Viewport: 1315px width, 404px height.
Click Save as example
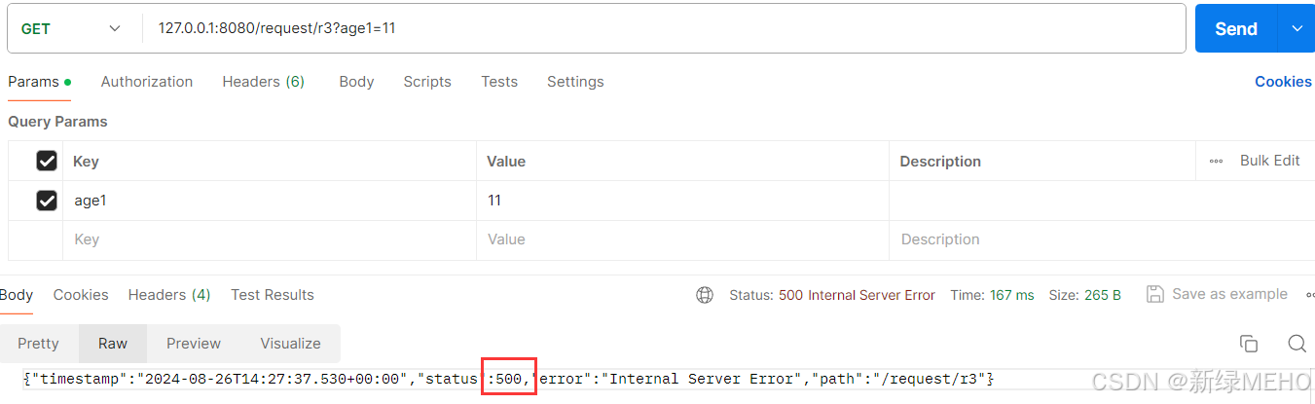[1218, 294]
